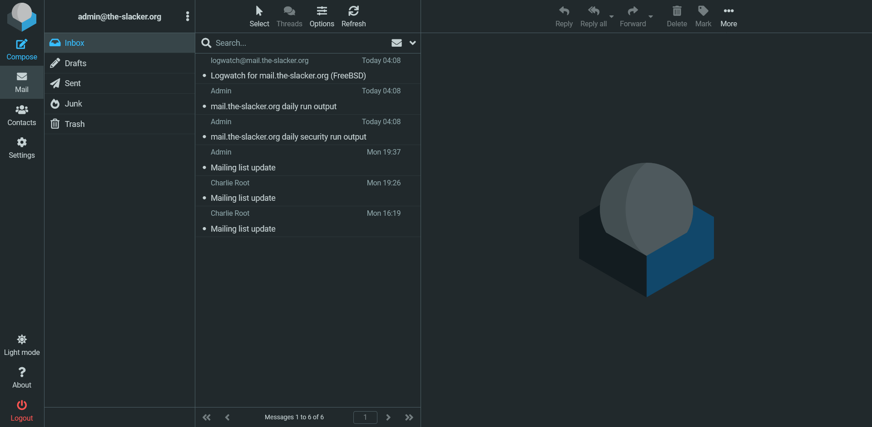
Task: Delete the selected message
Action: coord(676,16)
